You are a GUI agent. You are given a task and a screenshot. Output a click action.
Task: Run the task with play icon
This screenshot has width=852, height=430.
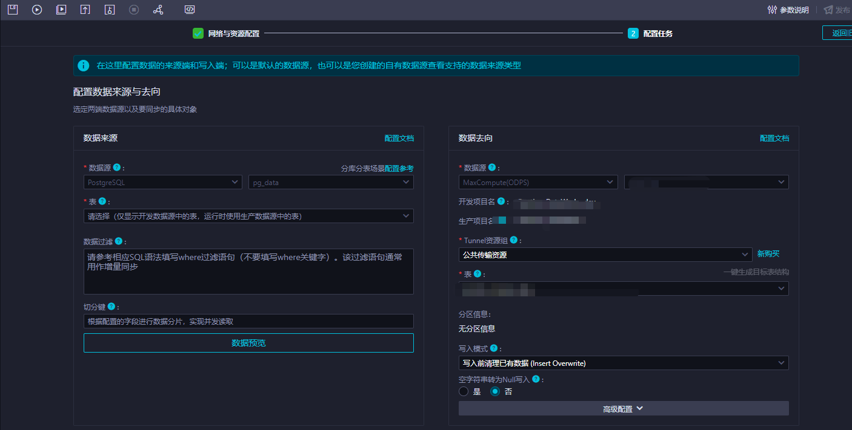[x=37, y=10]
